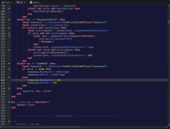Collapse the else fold at line 128

9,88
